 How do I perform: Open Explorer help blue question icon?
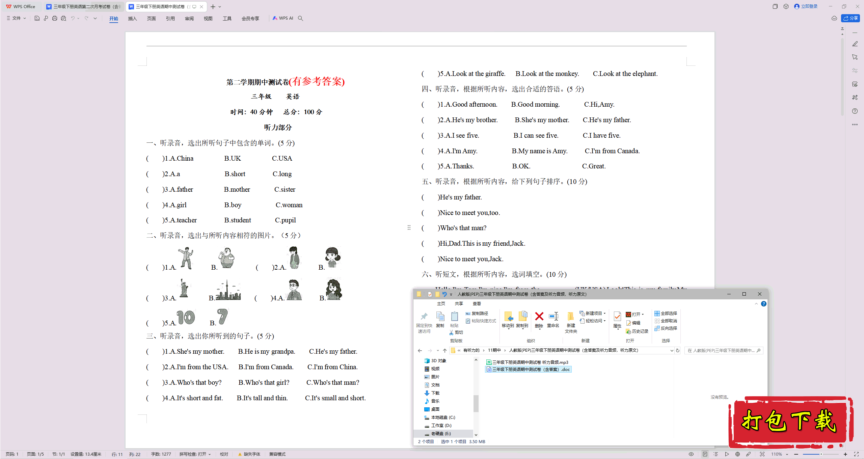click(763, 304)
